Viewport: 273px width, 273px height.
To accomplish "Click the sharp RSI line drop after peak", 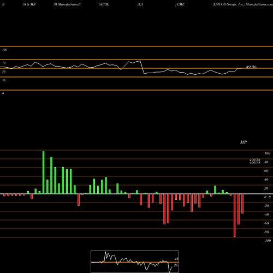I will coord(142,67).
